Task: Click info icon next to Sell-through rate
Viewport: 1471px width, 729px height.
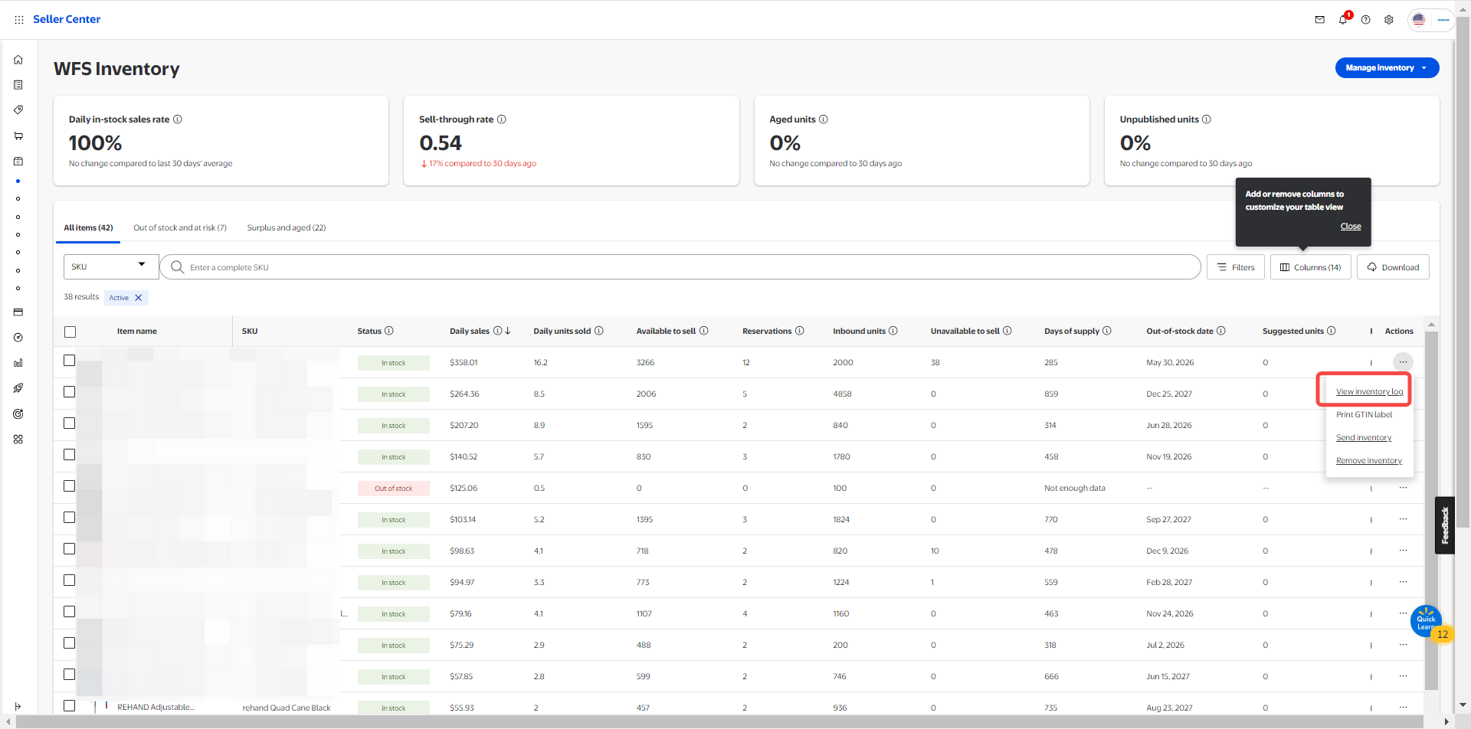Action: (502, 119)
